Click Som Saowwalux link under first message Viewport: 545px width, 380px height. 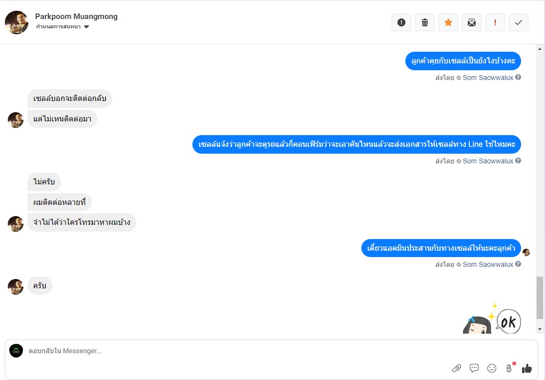tap(488, 78)
